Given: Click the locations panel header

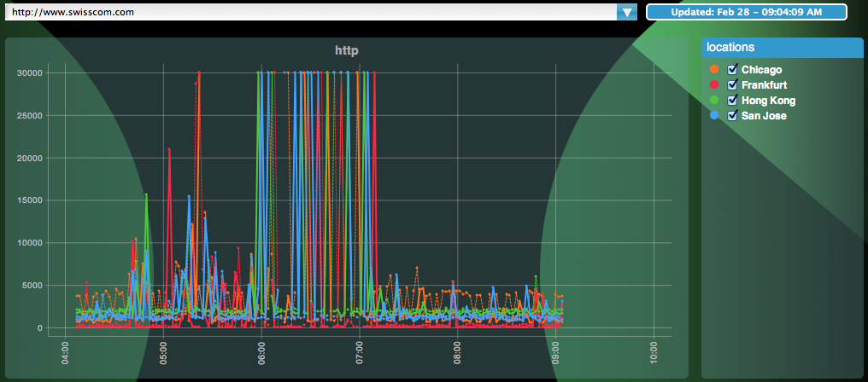Looking at the screenshot, I should pyautogui.click(x=782, y=48).
